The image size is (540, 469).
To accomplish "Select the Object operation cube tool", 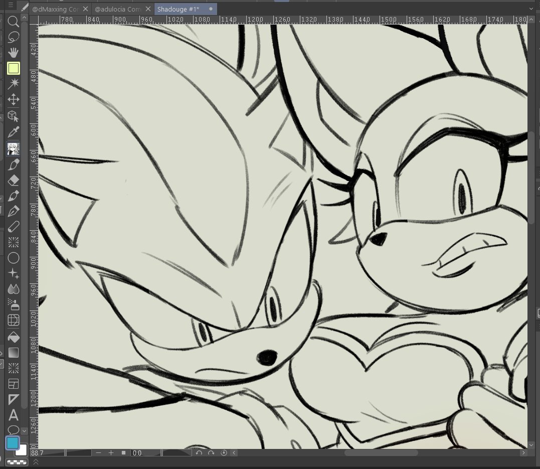I will tap(13, 116).
